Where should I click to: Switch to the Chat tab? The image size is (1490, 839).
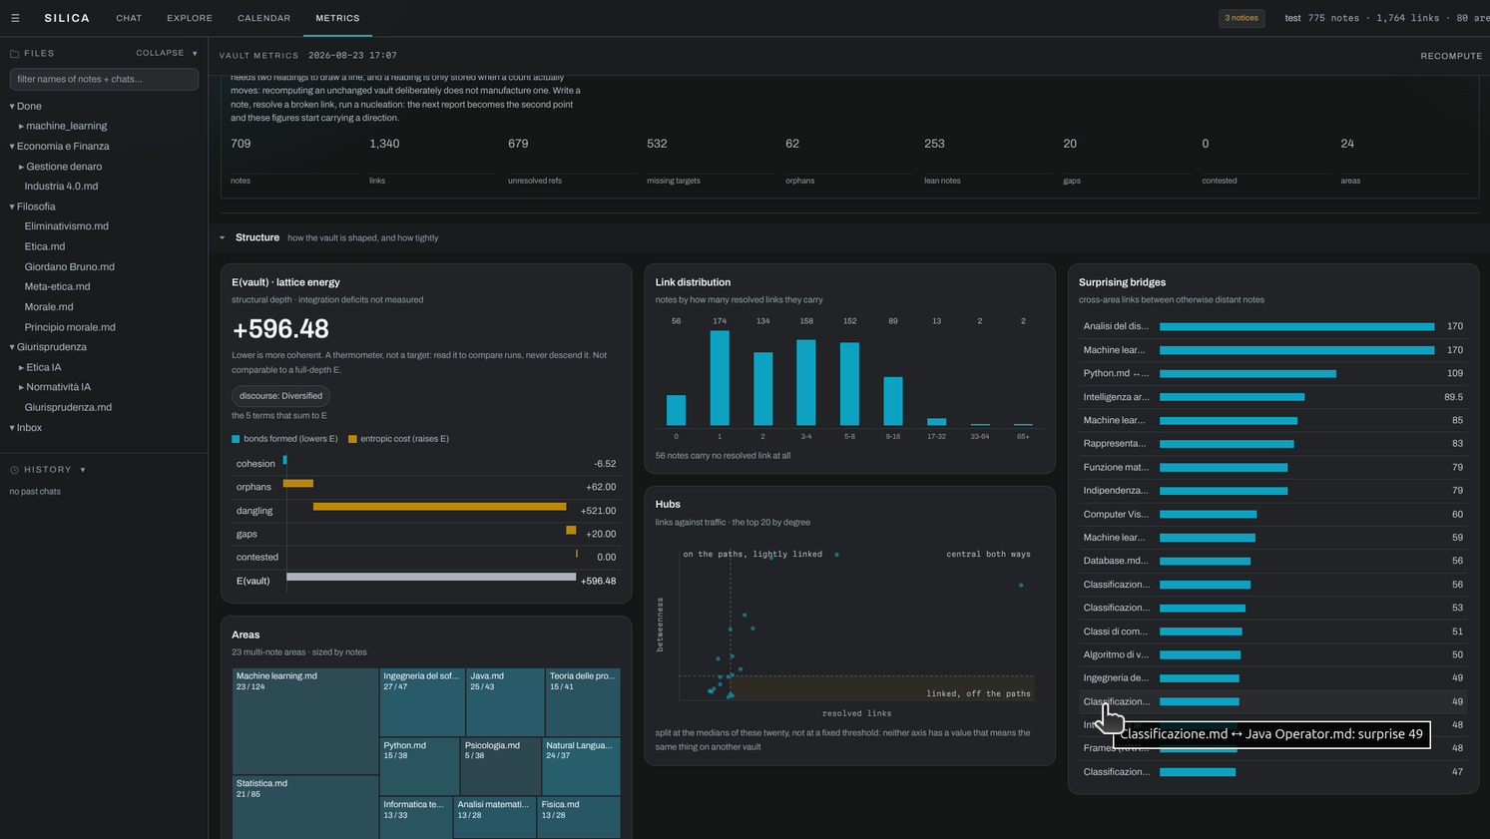coord(129,18)
